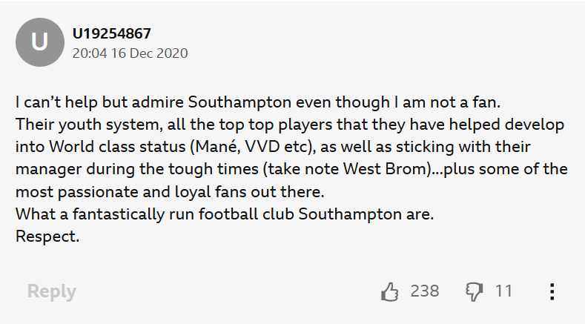Open the U19254867 username profile

111,33
